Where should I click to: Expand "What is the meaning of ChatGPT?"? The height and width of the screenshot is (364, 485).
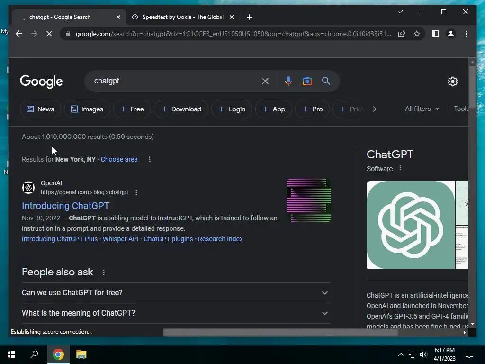(x=176, y=313)
